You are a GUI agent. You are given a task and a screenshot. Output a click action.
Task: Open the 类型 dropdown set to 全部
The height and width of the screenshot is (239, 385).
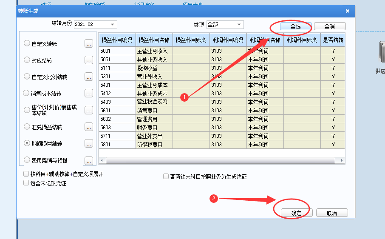(x=239, y=25)
